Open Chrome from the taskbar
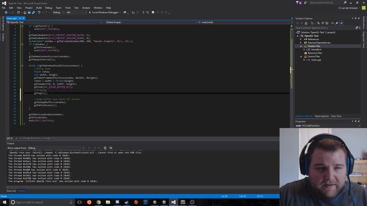 [99, 202]
